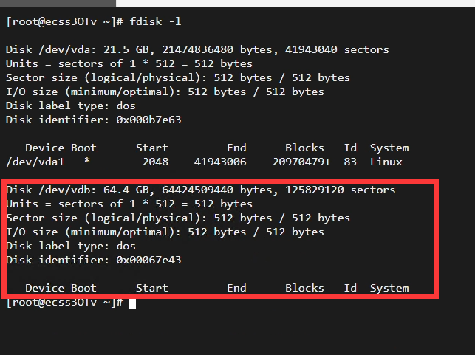Screen dimensions: 475x355
Task: Click disk identifier 0x000b7e63
Action: tap(148, 120)
